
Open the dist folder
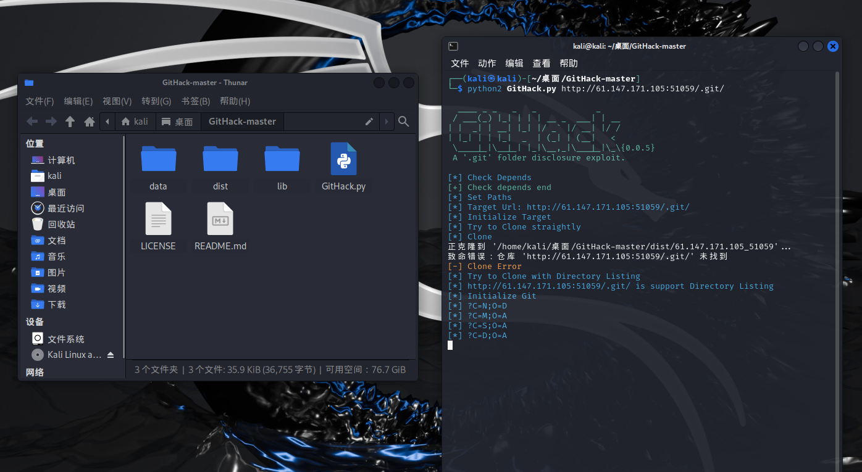click(x=220, y=167)
